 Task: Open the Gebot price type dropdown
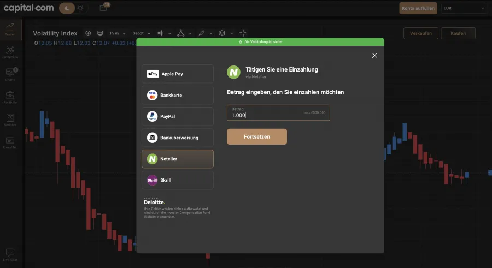(x=141, y=33)
